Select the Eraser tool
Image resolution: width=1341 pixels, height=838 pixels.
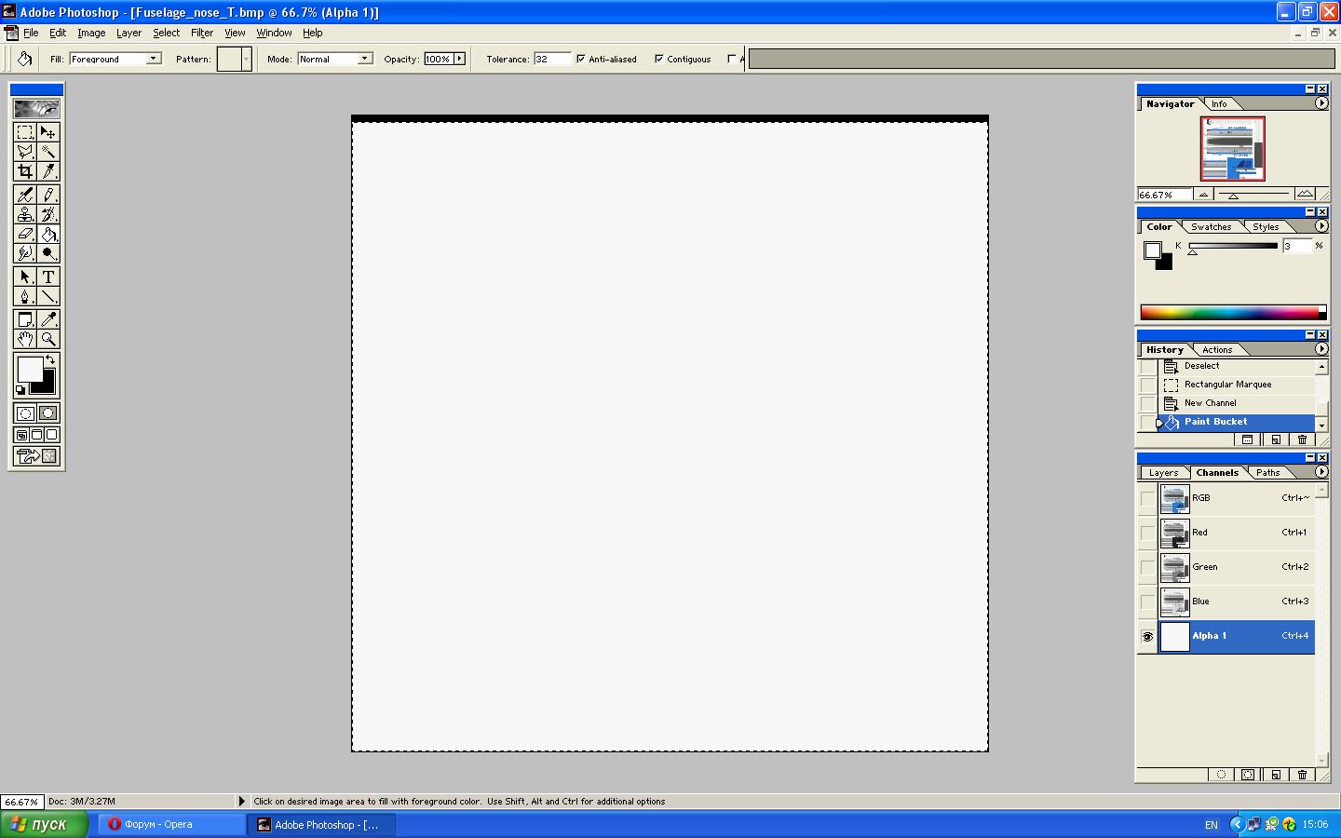(25, 234)
